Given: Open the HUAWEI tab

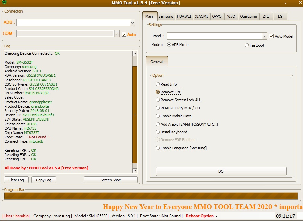Looking at the screenshot, I should [x=184, y=17].
